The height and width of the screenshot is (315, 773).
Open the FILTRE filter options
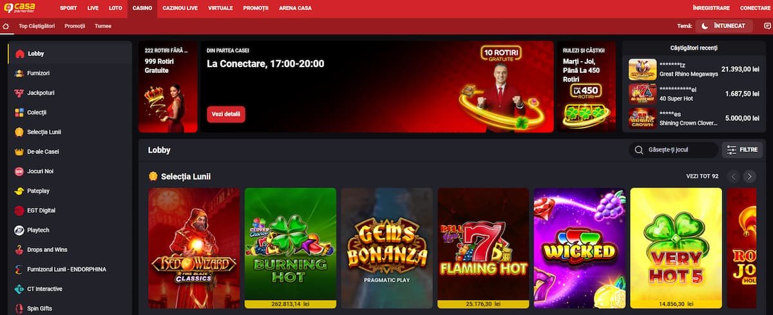click(742, 149)
